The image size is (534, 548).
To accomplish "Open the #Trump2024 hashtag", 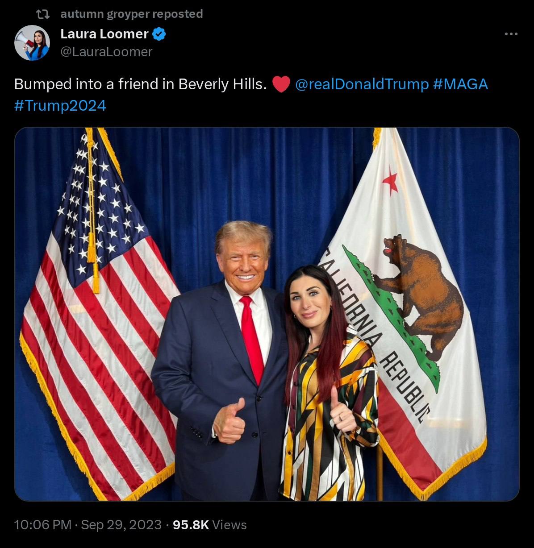I will 60,106.
